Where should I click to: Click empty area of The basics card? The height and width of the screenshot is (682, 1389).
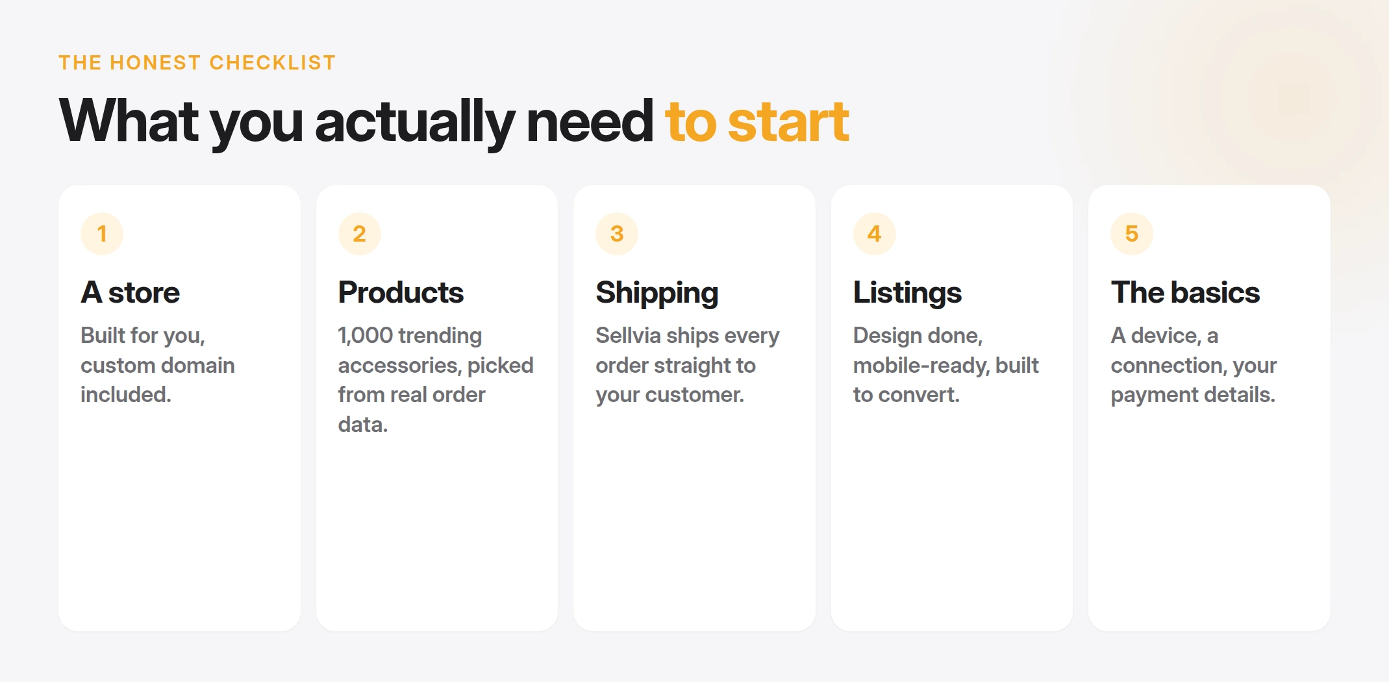pyautogui.click(x=1209, y=520)
